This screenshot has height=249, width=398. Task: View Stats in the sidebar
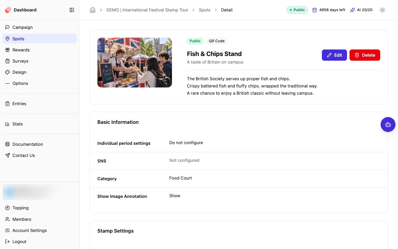point(40,124)
